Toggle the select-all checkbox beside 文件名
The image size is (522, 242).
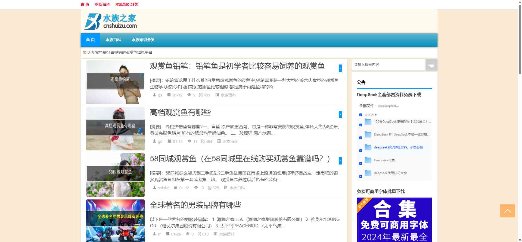click(361, 115)
